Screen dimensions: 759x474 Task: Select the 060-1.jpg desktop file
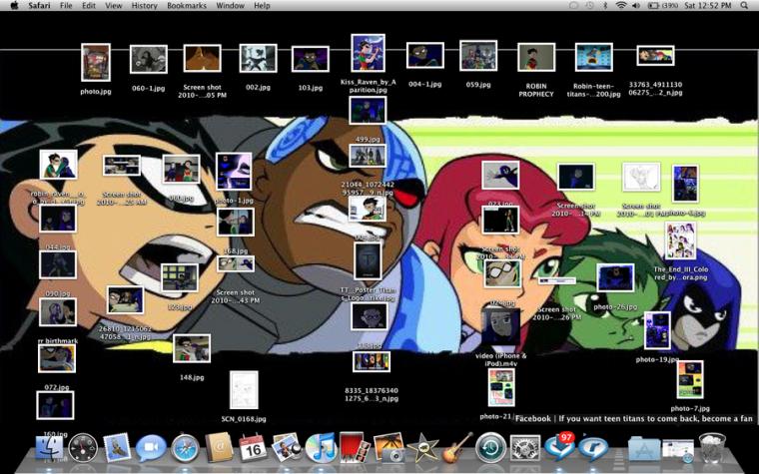pyautogui.click(x=149, y=60)
